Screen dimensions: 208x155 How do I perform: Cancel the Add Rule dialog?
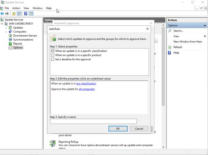coord(139,129)
